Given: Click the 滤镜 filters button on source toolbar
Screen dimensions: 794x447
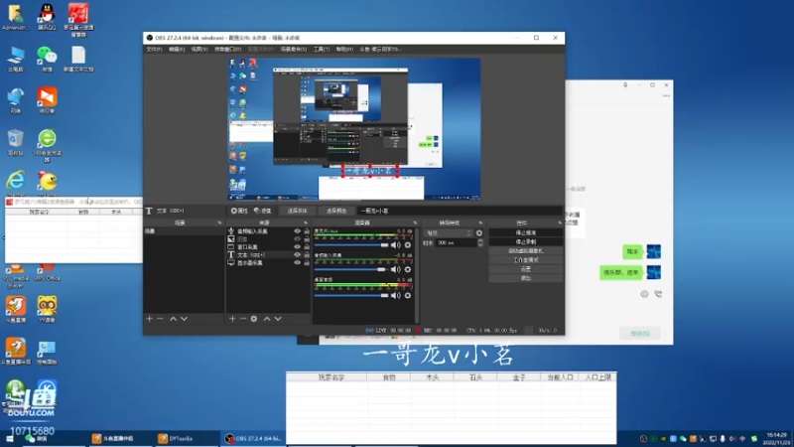Looking at the screenshot, I should [x=263, y=211].
